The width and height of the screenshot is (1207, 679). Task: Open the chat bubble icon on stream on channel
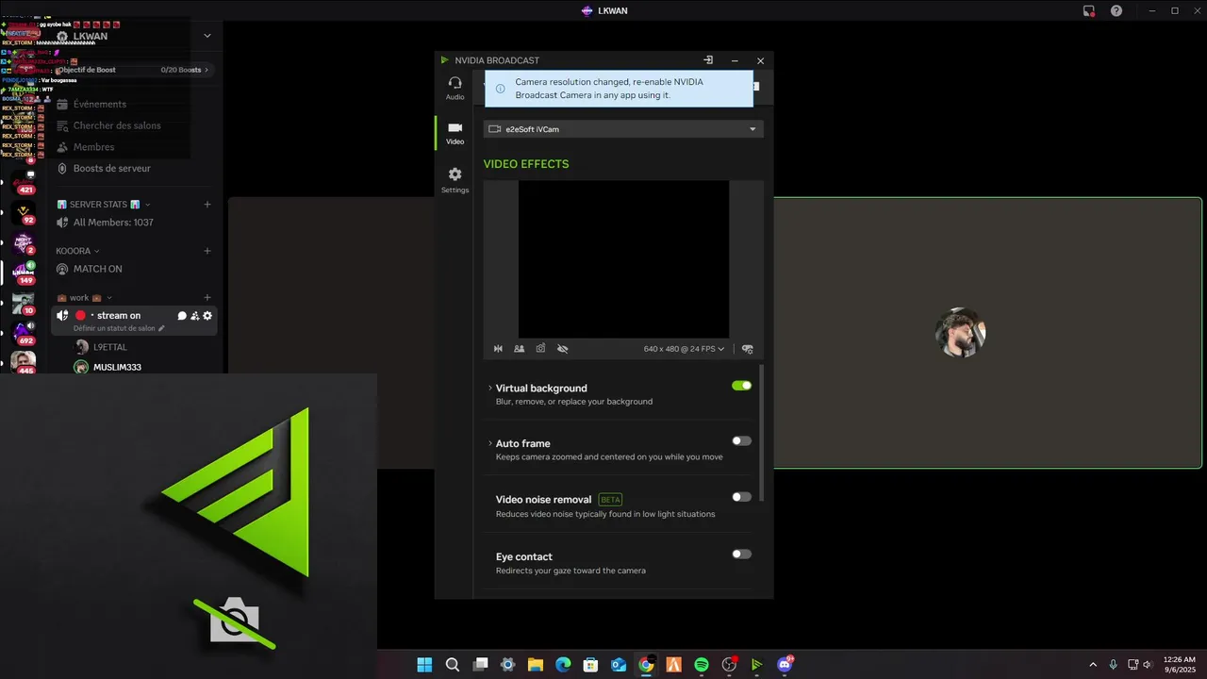pos(182,316)
